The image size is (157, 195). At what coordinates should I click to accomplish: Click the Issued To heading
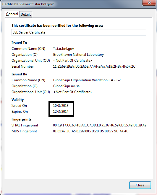19,43
